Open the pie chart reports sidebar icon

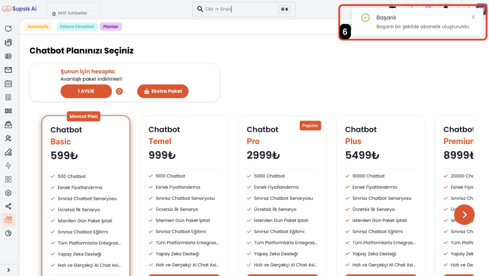[9, 233]
